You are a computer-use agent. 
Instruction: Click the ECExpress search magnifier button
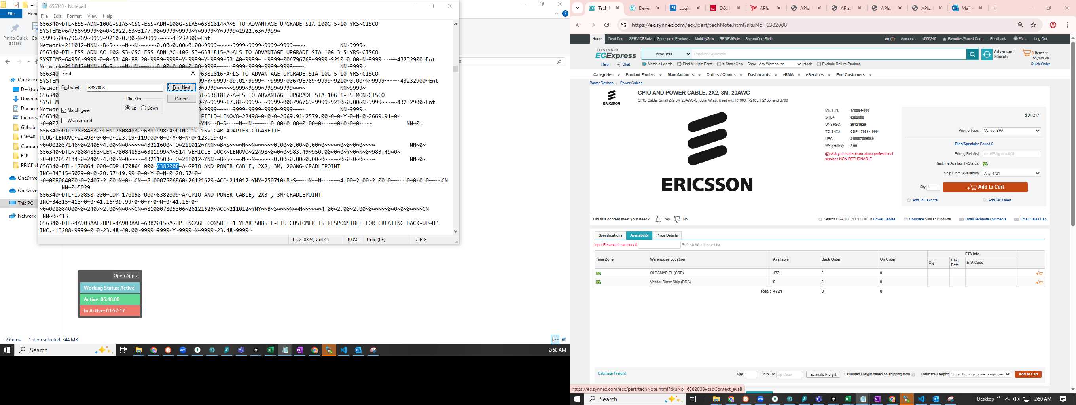coord(972,54)
